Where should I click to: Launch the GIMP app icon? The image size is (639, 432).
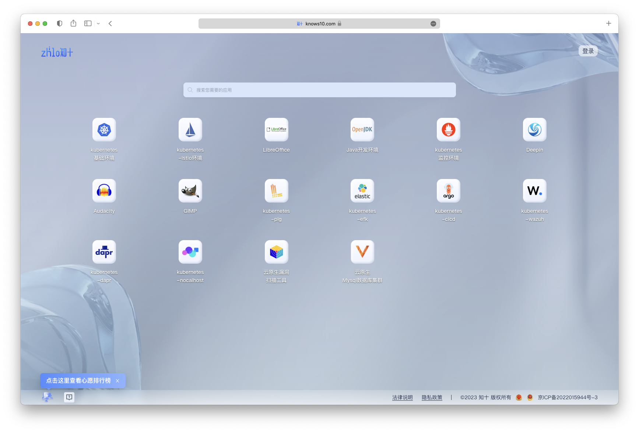coord(190,191)
